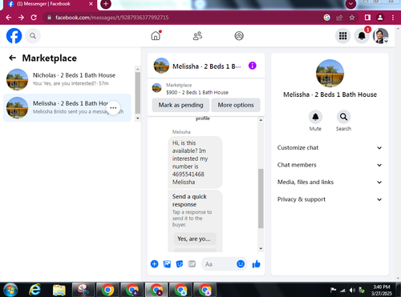The image size is (401, 297).
Task: Click the scroll-up arrow of conversation list
Action: click(138, 69)
